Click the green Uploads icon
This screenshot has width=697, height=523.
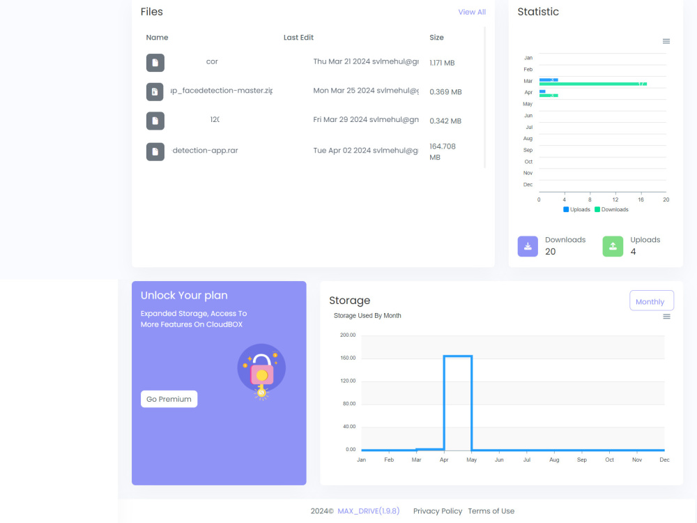[613, 245]
